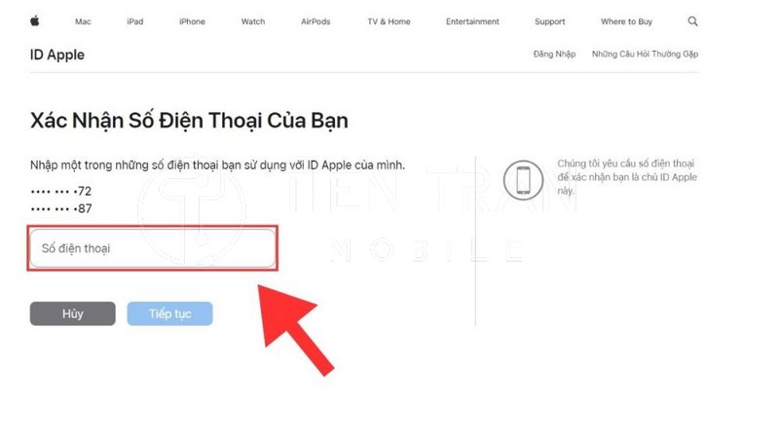Click the masked number ending in 87
Image resolution: width=779 pixels, height=438 pixels.
(61, 208)
